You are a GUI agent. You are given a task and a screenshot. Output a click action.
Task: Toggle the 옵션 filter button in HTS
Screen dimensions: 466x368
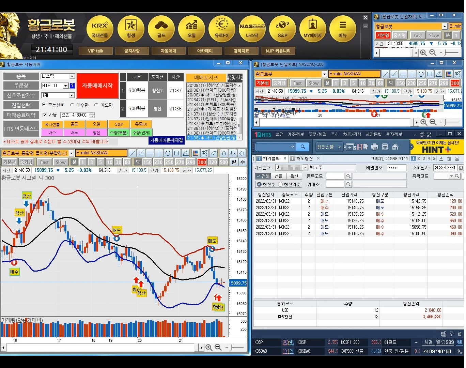pos(294,176)
